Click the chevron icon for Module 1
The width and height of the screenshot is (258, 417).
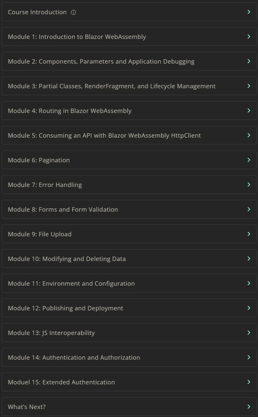pyautogui.click(x=249, y=36)
